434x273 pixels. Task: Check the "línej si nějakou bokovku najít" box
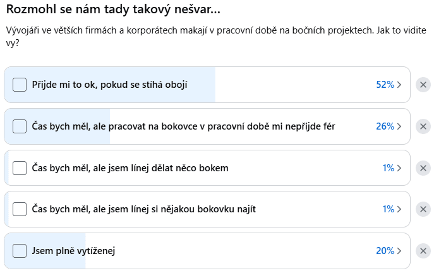[20, 209]
